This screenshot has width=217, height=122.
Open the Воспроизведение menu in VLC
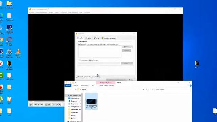coord(41,12)
